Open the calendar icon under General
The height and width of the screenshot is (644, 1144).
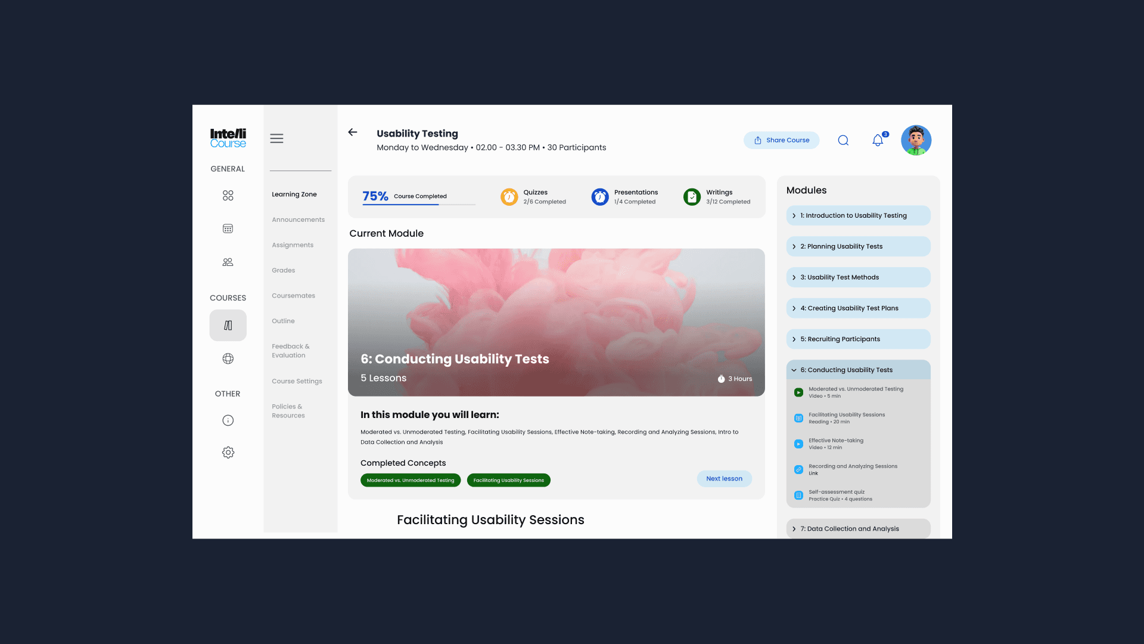[228, 228]
